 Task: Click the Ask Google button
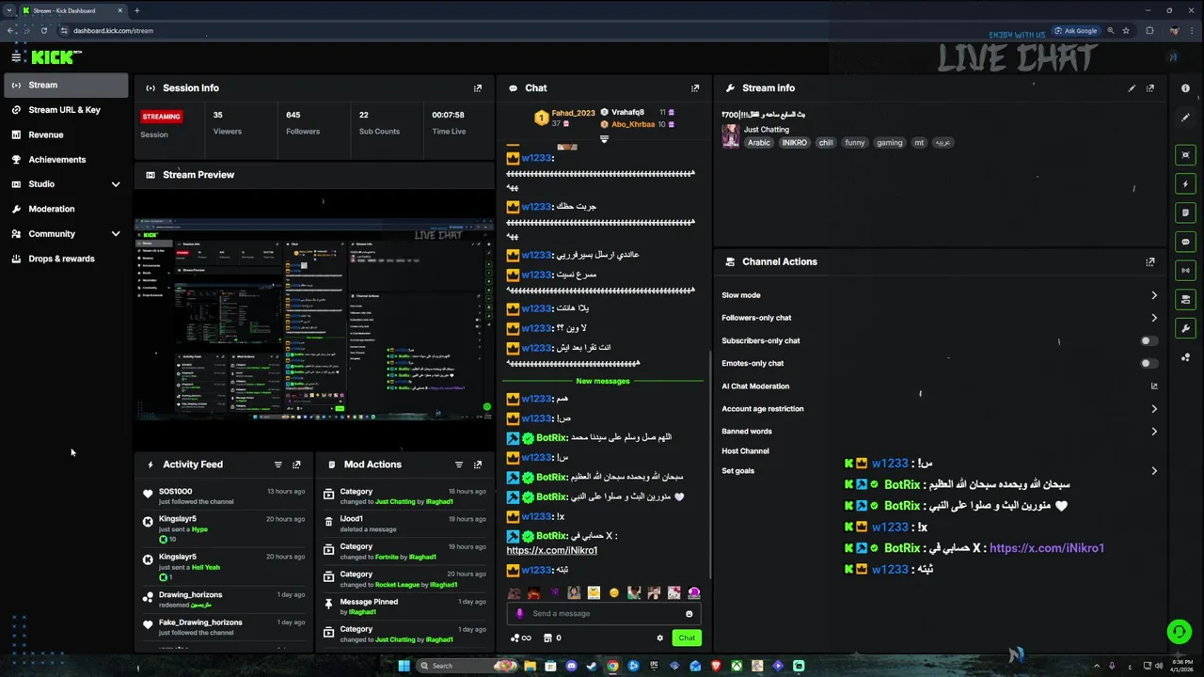tap(1075, 31)
